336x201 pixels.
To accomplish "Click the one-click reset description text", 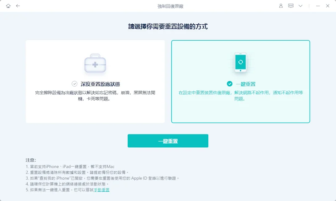I will pos(240,95).
